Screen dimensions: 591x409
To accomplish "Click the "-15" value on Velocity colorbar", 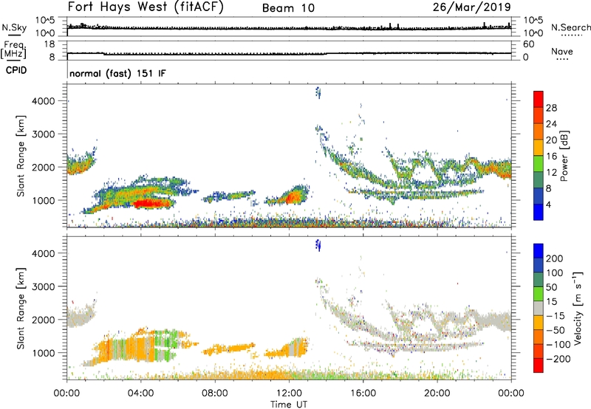I will click(x=556, y=316).
